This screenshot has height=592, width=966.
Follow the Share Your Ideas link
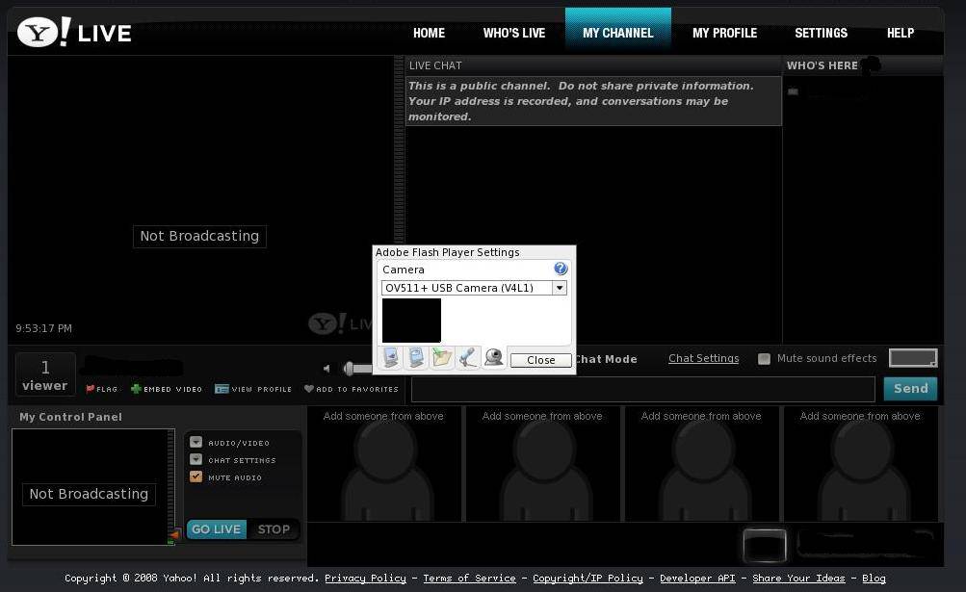[x=799, y=578]
